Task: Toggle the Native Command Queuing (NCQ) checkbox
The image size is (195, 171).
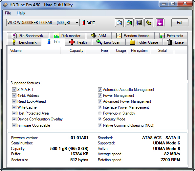Action: 100,125
